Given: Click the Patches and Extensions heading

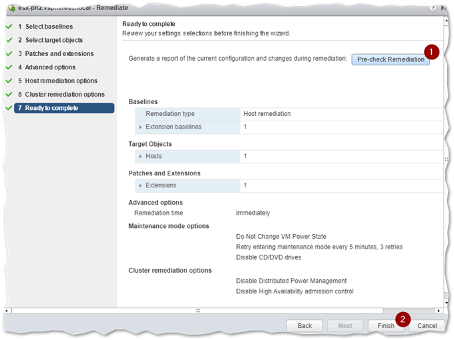Looking at the screenshot, I should (164, 173).
